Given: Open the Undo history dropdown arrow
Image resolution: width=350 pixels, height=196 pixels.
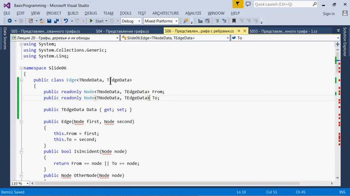Looking at the screenshot, I should (72, 21).
